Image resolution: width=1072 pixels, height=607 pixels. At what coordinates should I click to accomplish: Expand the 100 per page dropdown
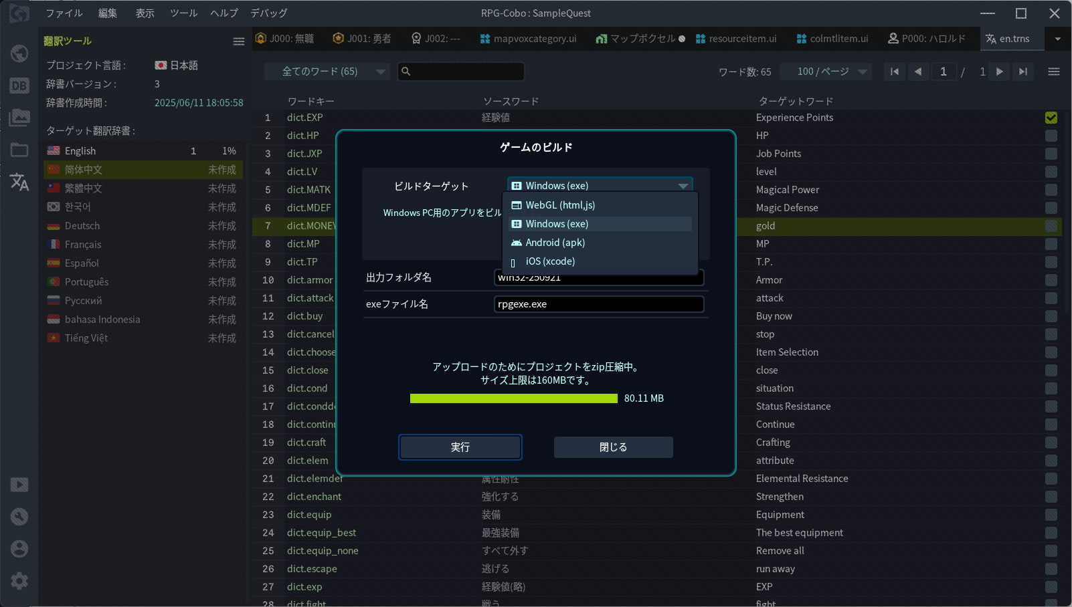coord(832,72)
